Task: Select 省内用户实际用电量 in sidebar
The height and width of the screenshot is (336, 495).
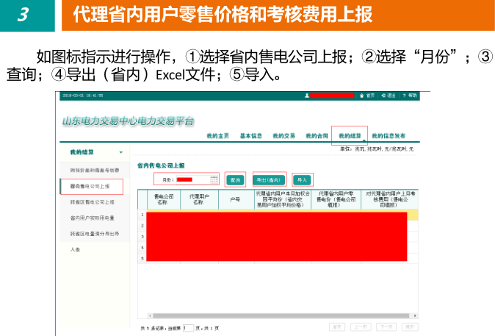Action: click(x=93, y=218)
